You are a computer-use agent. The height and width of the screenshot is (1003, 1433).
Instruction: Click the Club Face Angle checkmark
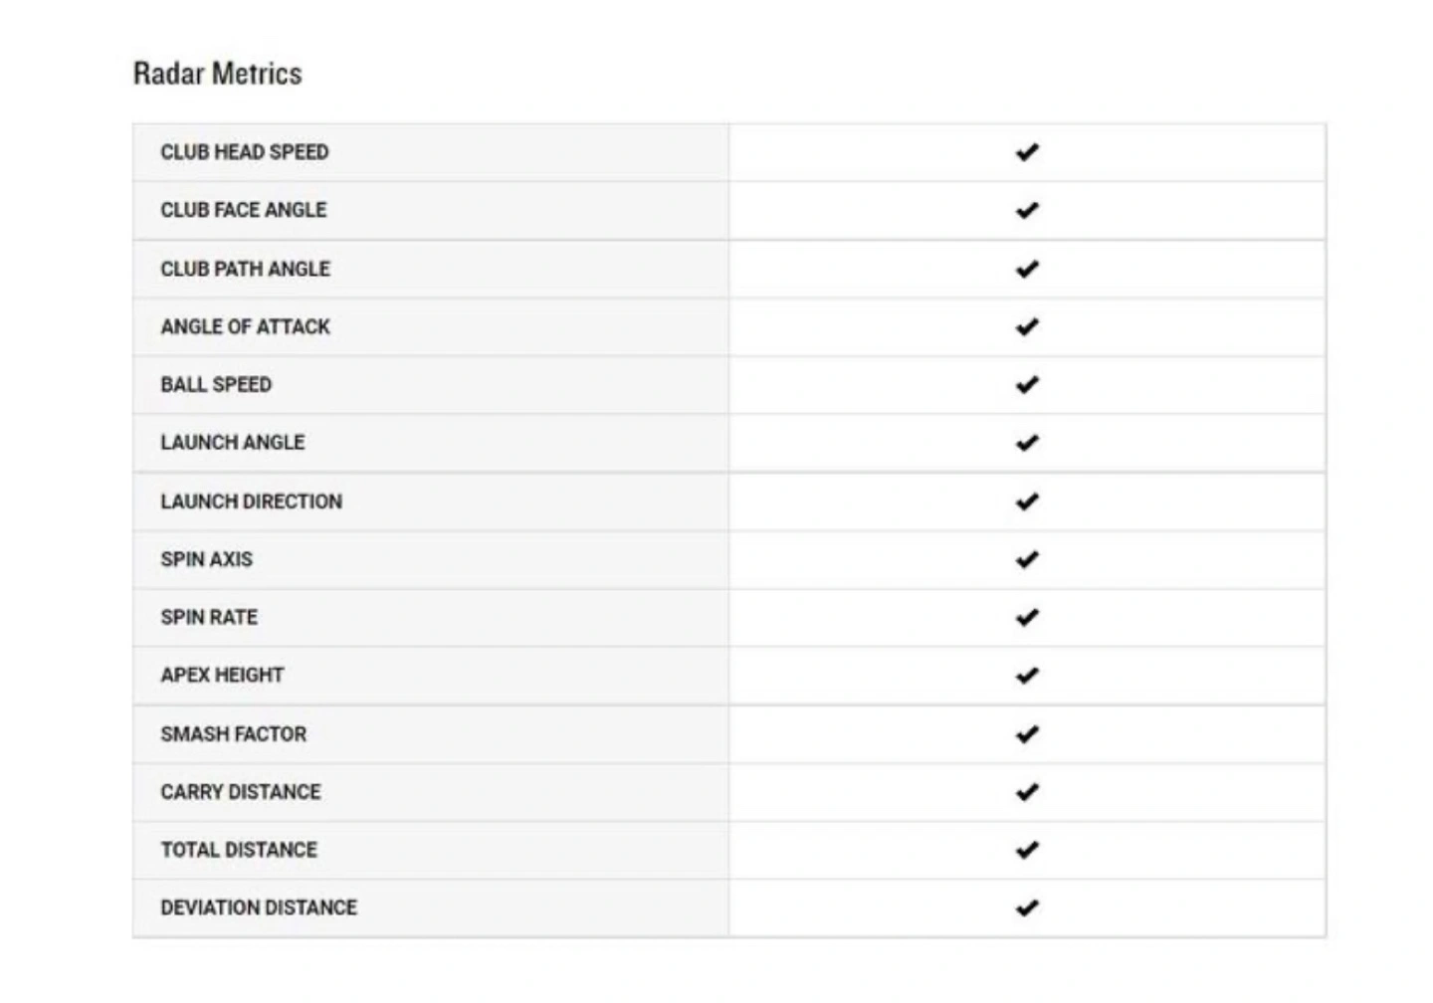[x=1027, y=210]
